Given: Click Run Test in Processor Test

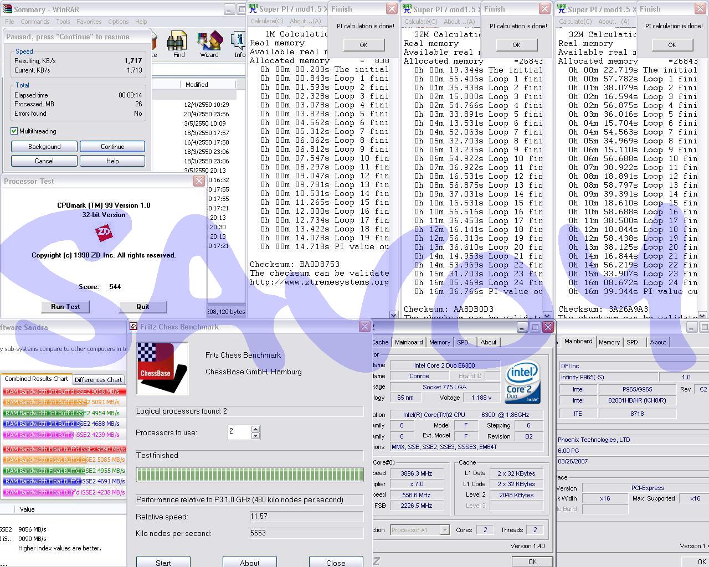Looking at the screenshot, I should coord(65,307).
